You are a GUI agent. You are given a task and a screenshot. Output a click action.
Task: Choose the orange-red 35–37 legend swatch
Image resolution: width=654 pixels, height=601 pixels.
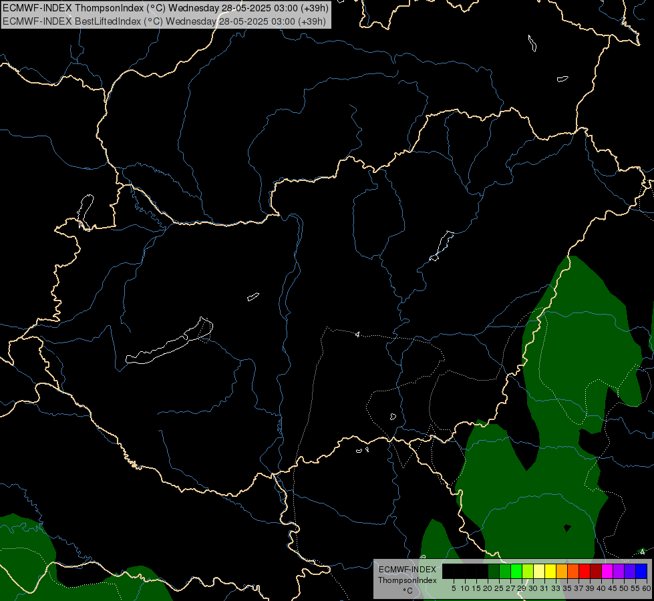pos(573,572)
